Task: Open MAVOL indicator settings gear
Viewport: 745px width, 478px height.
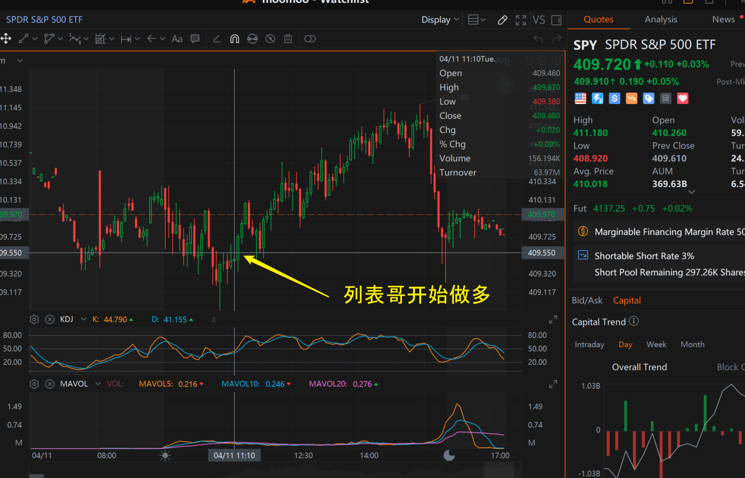Action: (34, 384)
